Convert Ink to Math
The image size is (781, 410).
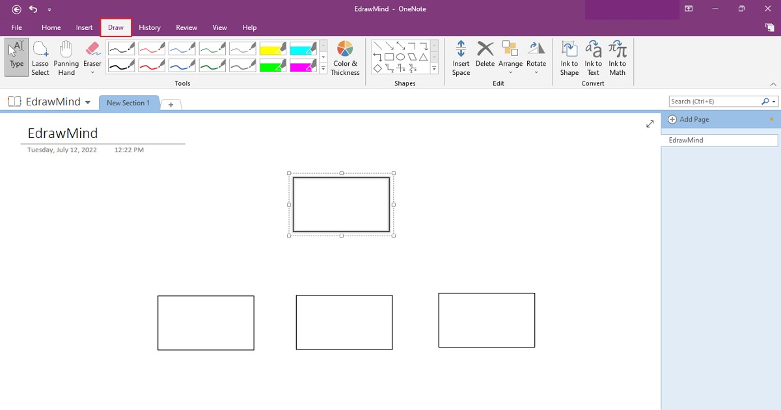(x=617, y=57)
